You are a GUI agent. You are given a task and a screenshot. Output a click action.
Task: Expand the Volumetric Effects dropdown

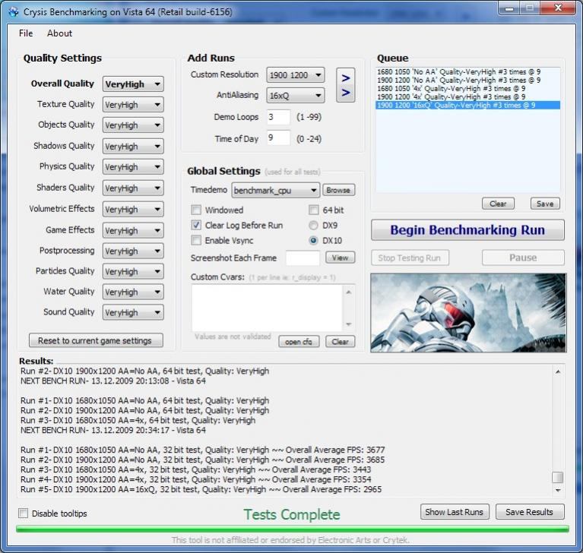point(133,209)
